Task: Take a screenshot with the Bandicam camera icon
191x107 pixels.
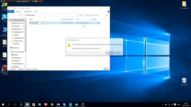Action: (36, 1)
